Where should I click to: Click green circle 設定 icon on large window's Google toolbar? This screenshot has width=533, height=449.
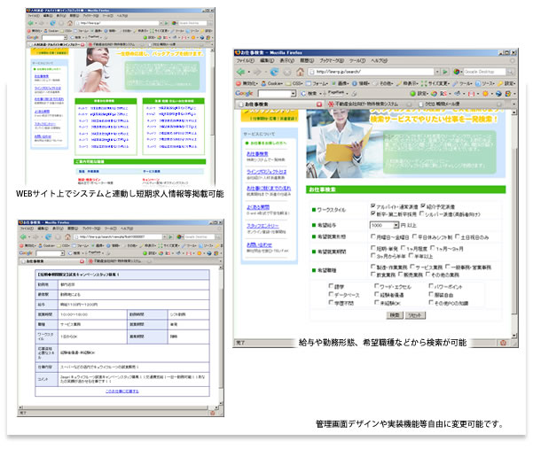412,93
